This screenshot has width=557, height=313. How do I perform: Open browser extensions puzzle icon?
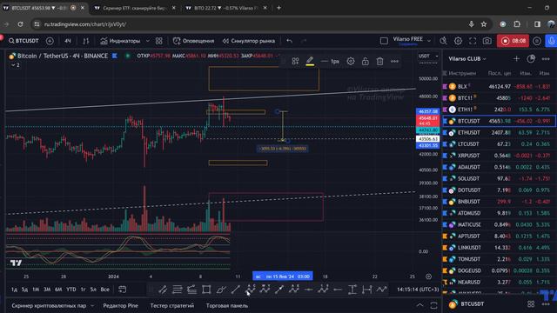pyautogui.click(x=517, y=24)
